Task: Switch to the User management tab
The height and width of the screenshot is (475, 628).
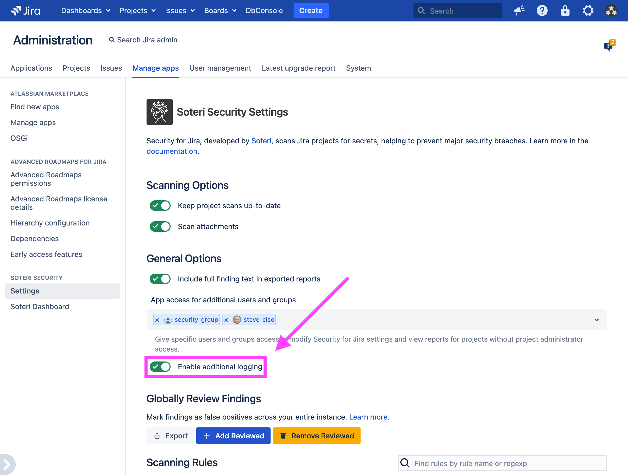Action: [220, 68]
